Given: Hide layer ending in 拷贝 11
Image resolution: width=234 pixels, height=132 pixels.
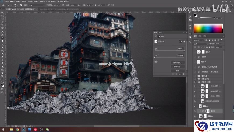Looking at the screenshot, I should pyautogui.click(x=195, y=86).
